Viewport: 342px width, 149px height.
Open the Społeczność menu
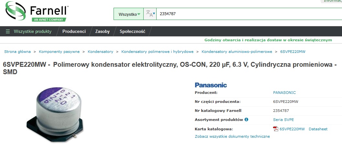[132, 31]
